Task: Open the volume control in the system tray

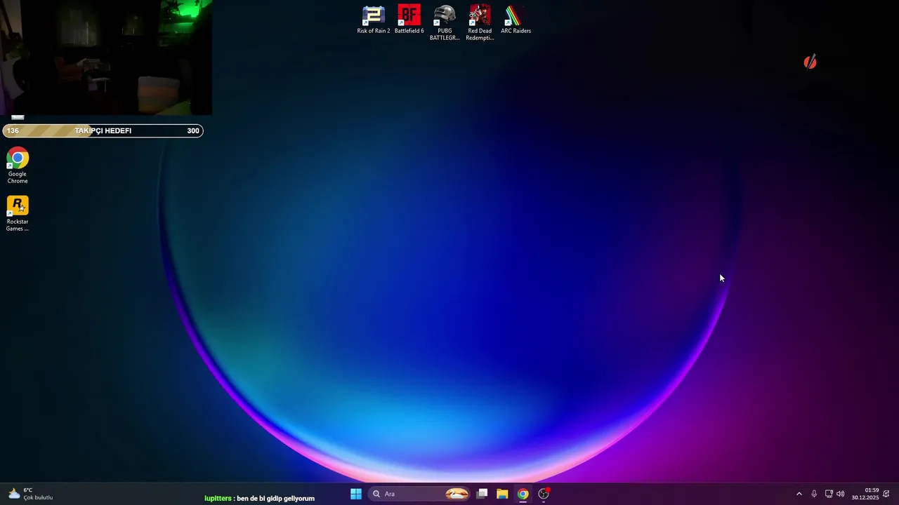Action: (x=841, y=494)
